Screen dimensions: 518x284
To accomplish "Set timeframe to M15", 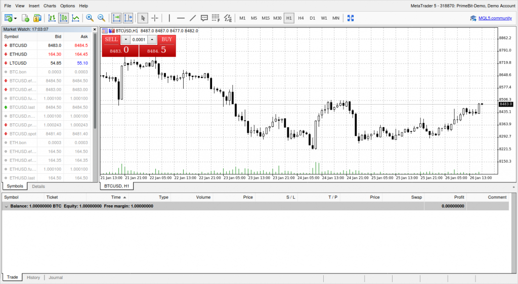I will click(266, 18).
